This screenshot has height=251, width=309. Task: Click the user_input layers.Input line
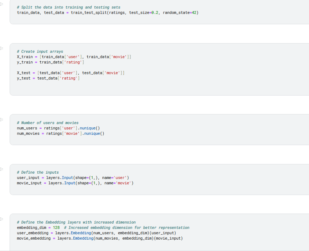tap(73, 178)
